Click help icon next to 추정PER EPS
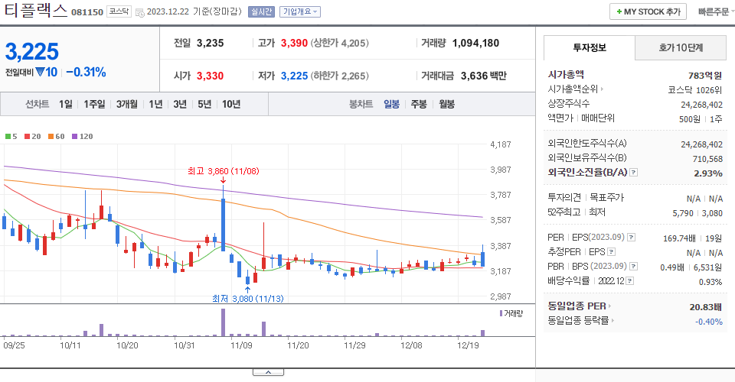735x382 pixels. (x=611, y=252)
